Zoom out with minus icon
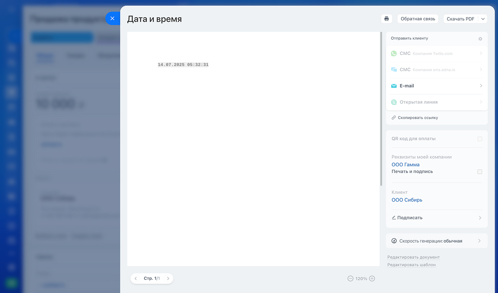 pos(351,279)
